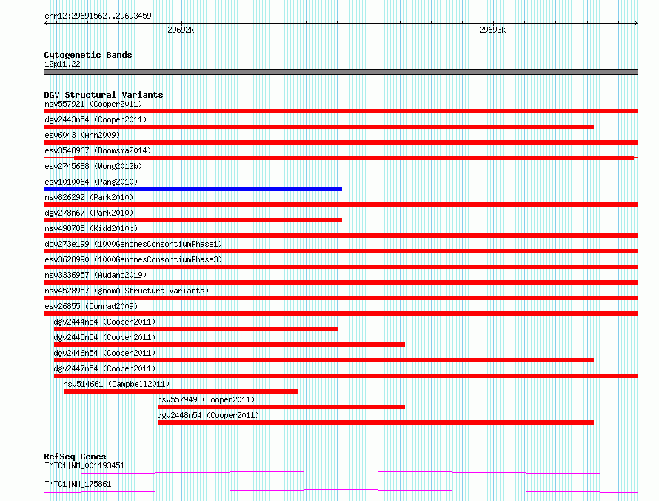Viewport: 659px width, 501px height.
Task: Open the dgv2448n54 (Cooper2011) variant
Action: 375,422
